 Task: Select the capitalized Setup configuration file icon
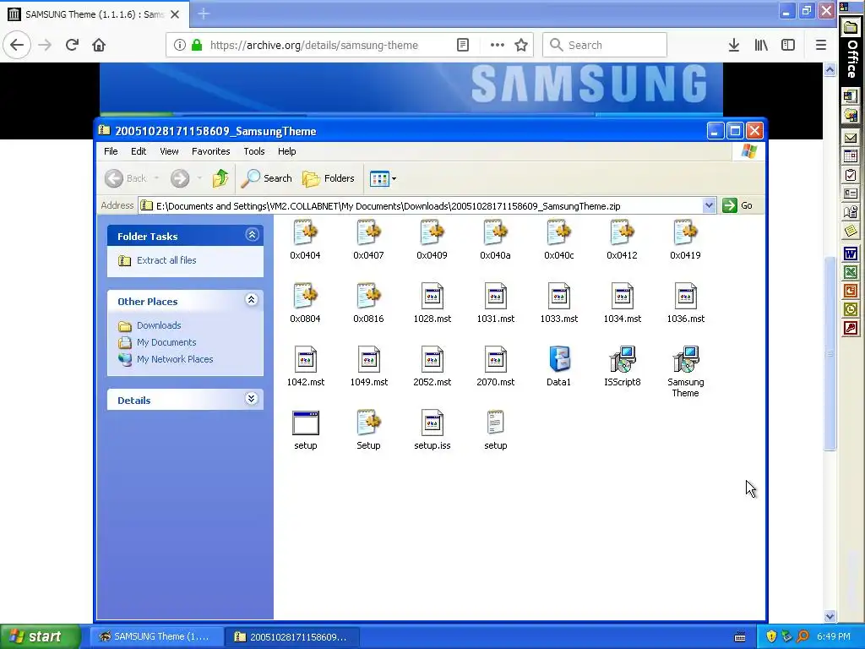point(368,423)
